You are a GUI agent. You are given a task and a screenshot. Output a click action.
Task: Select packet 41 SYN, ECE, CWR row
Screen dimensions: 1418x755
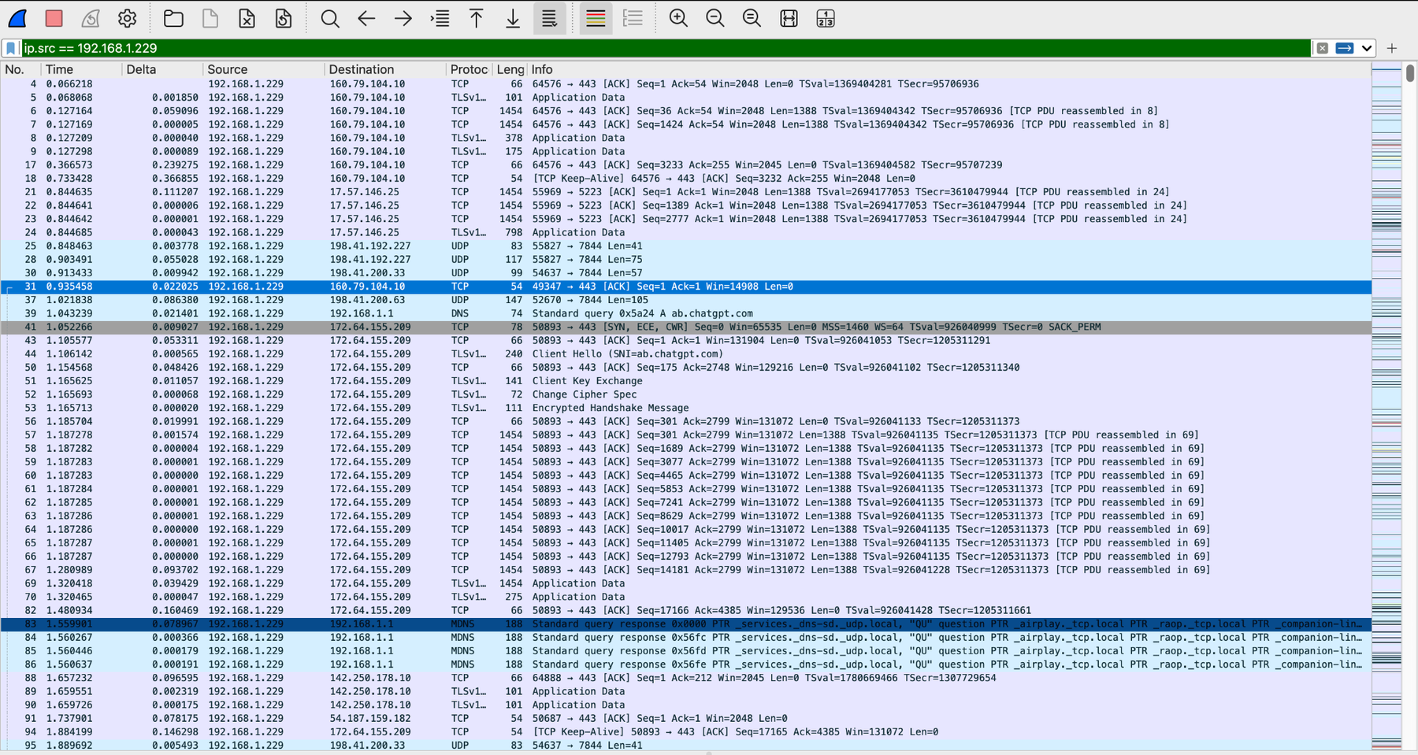click(685, 327)
